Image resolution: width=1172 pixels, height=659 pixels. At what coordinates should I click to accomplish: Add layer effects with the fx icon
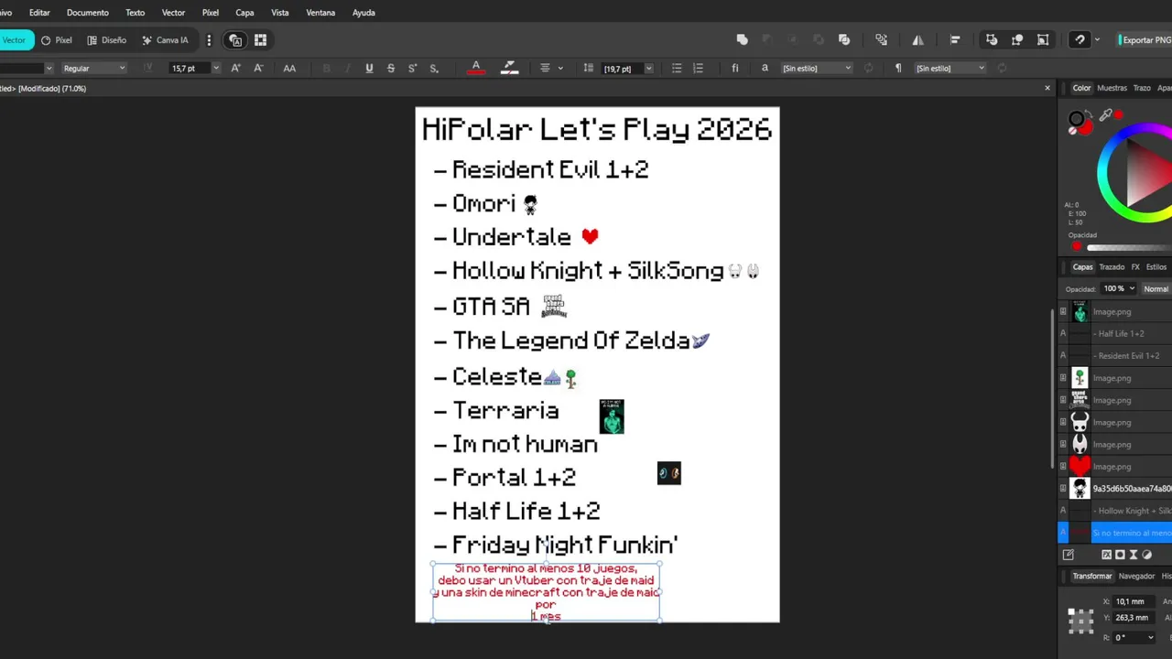coord(1106,555)
